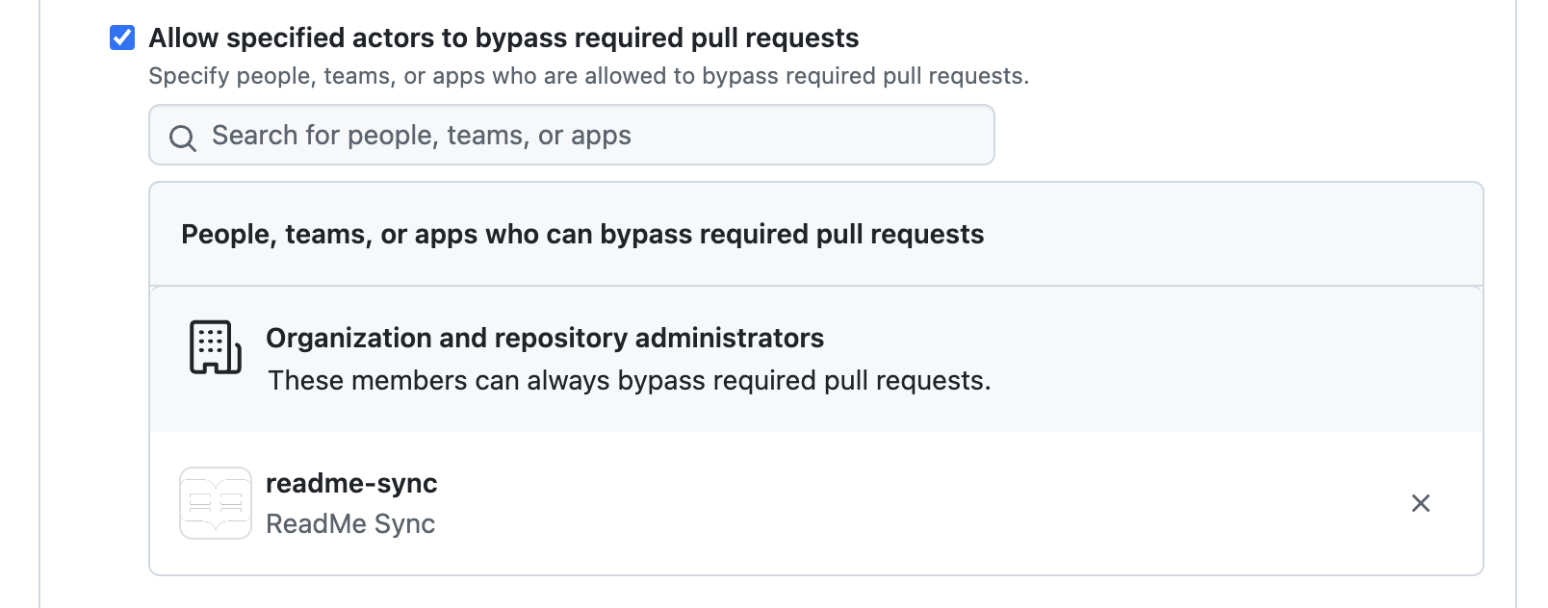Click the 'People, teams, or apps' panel header
This screenshot has height=608, width=1548.
(x=816, y=234)
